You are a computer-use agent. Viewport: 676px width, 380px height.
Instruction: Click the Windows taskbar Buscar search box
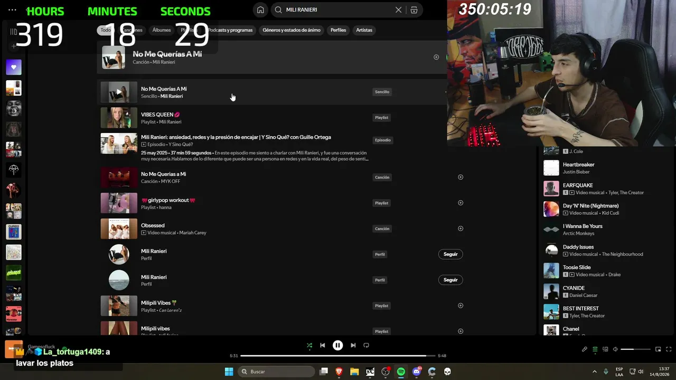tap(276, 372)
